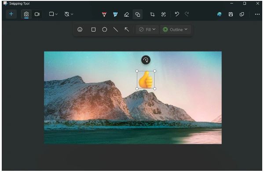264x173 pixels.
Task: Undo the last edit
Action: (177, 14)
